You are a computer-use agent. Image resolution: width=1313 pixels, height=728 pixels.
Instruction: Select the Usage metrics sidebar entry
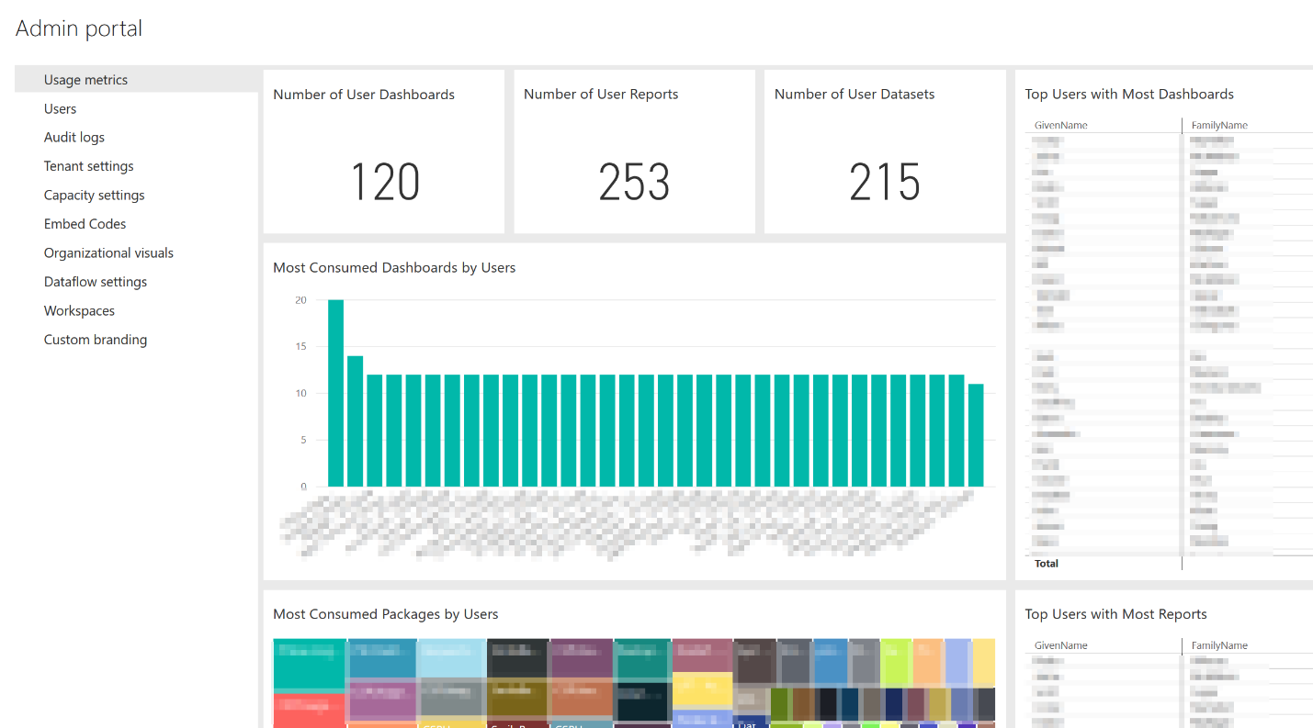point(85,79)
